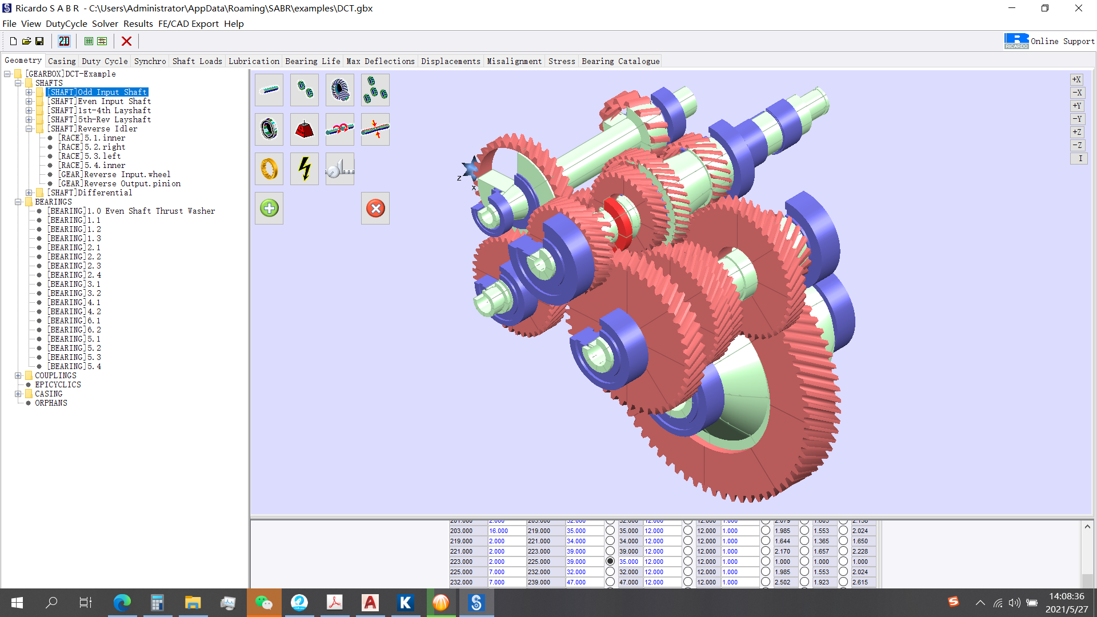Select the shaft point force tool icon

point(375,129)
